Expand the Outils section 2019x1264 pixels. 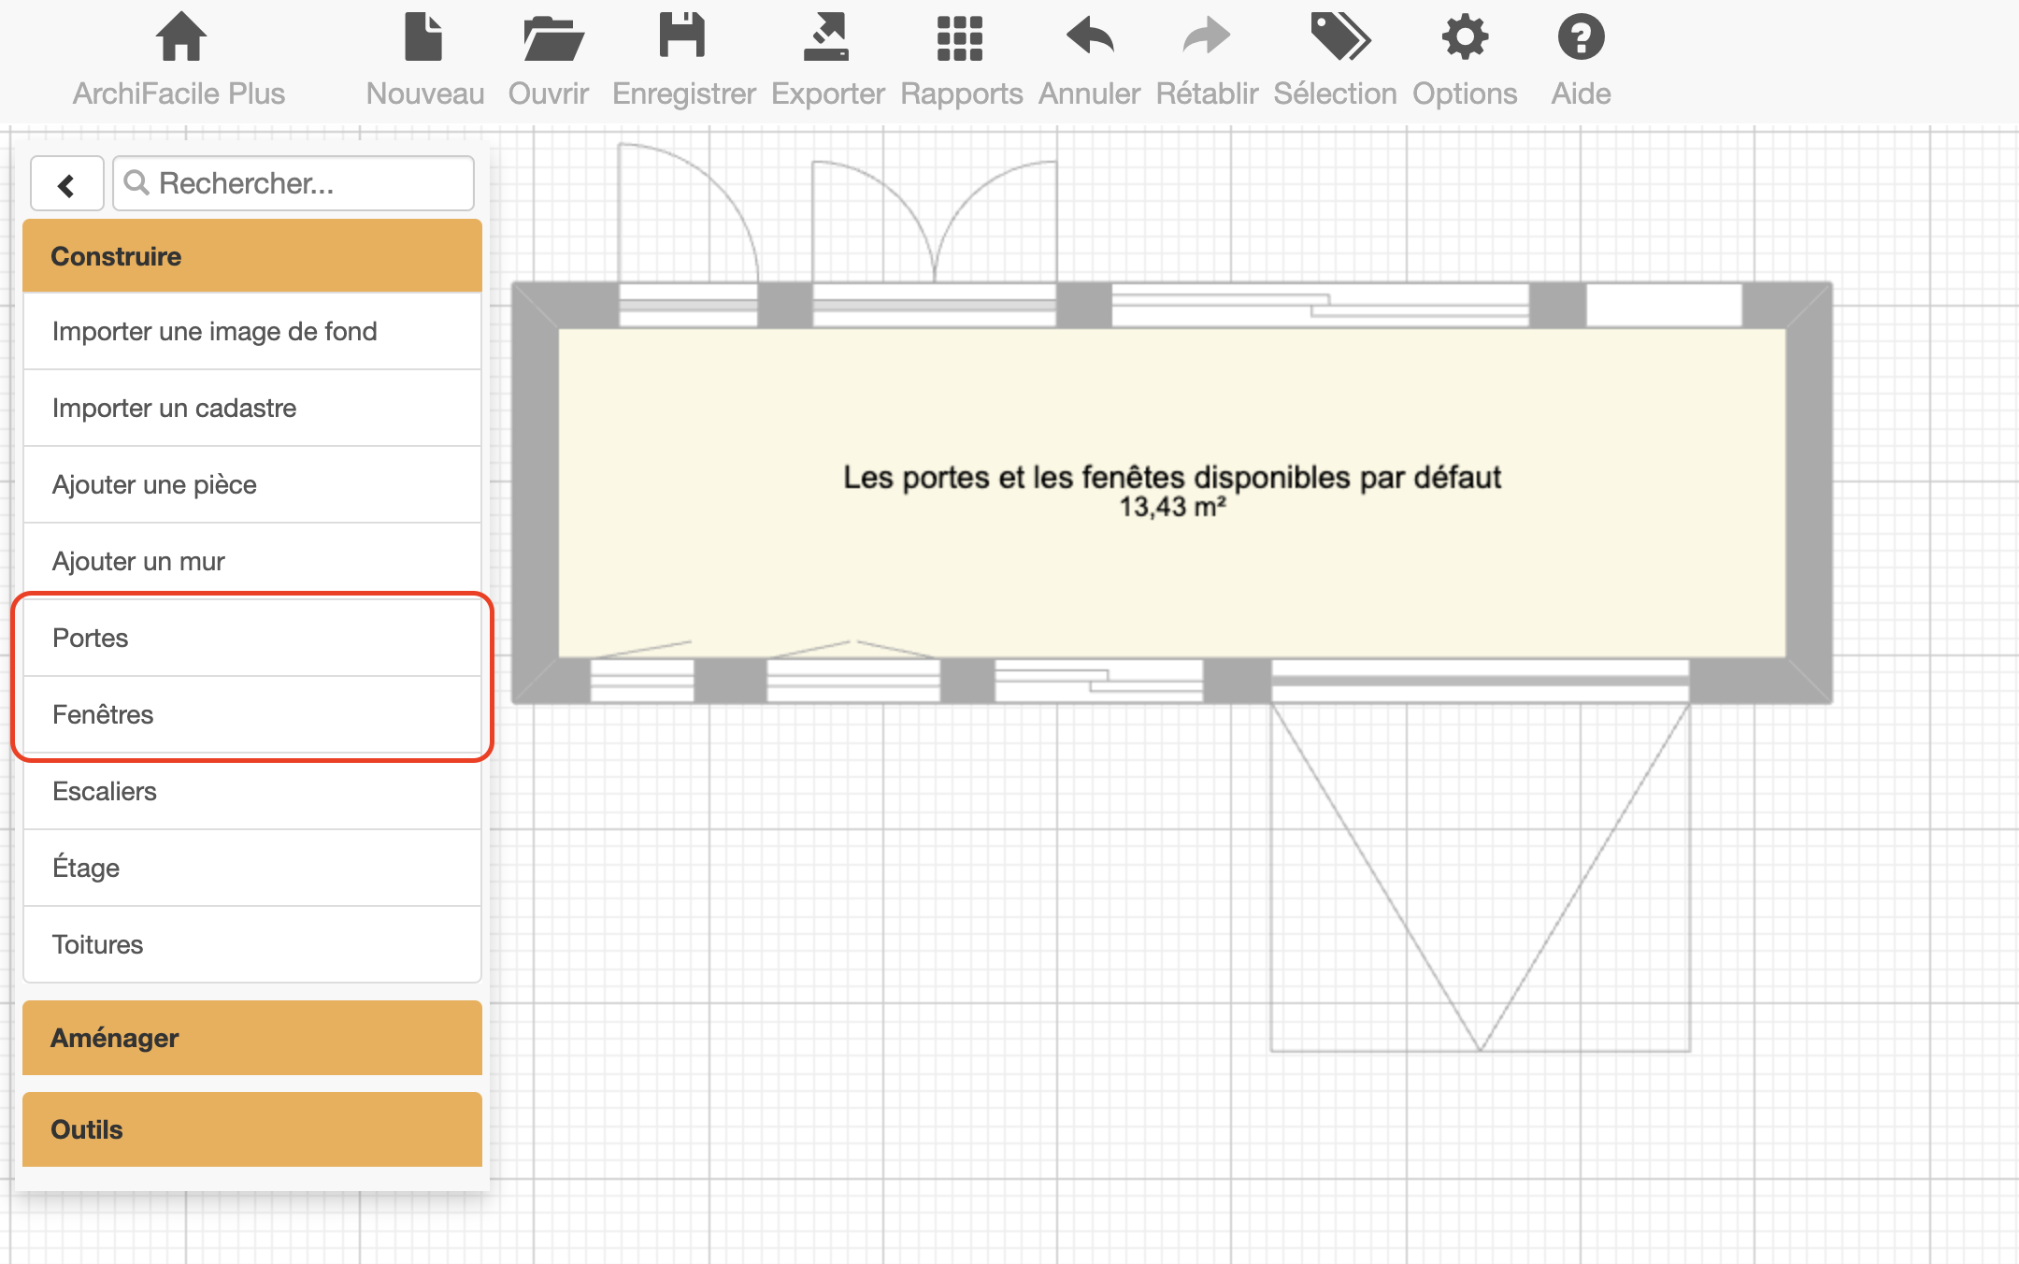coord(251,1129)
